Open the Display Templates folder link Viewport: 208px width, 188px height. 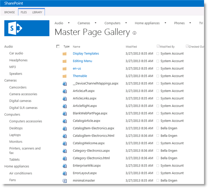(x=86, y=53)
